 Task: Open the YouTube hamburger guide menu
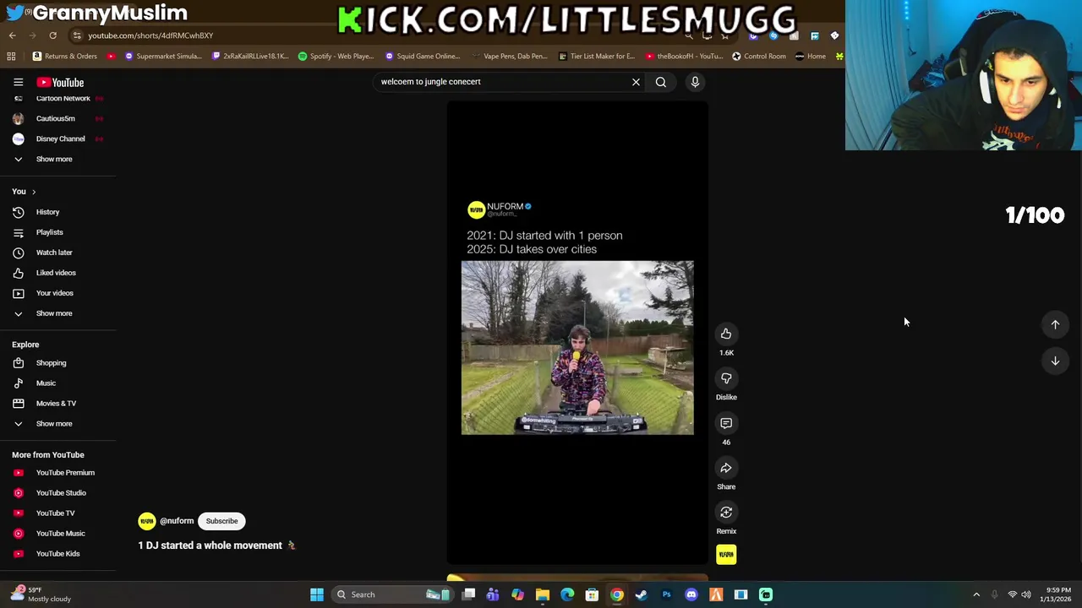click(18, 82)
